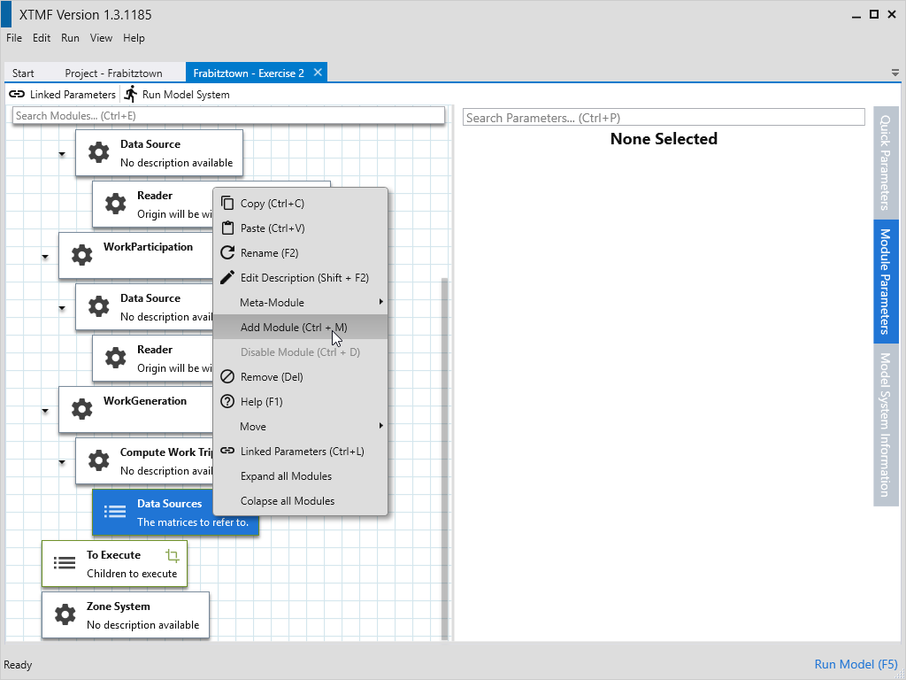Click the Run Model (F5) link
Viewport: 906px width, 680px height.
856,664
